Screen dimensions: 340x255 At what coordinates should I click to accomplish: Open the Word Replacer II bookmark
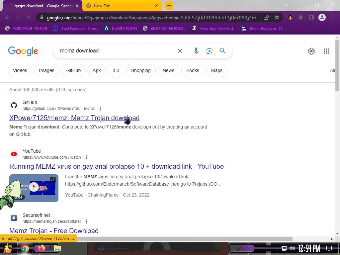pos(262,29)
